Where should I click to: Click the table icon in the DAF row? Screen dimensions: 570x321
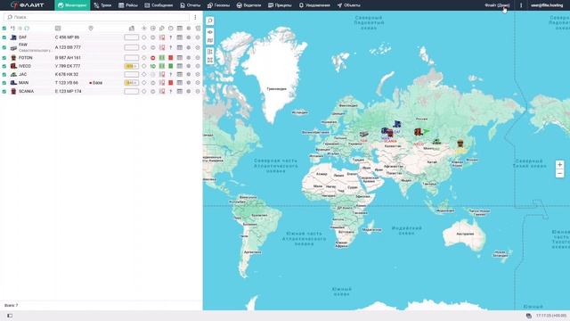point(180,37)
